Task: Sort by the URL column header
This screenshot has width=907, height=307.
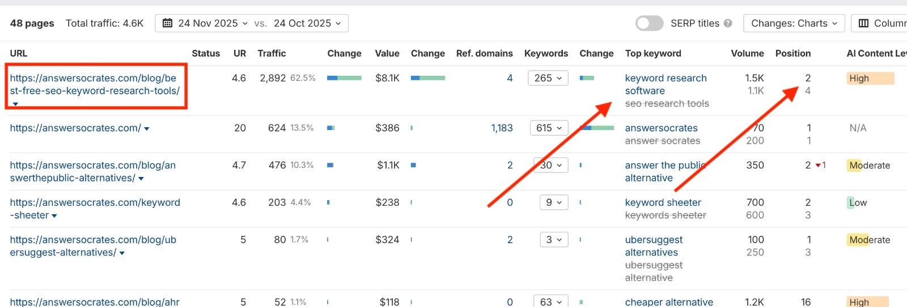Action: pos(19,53)
